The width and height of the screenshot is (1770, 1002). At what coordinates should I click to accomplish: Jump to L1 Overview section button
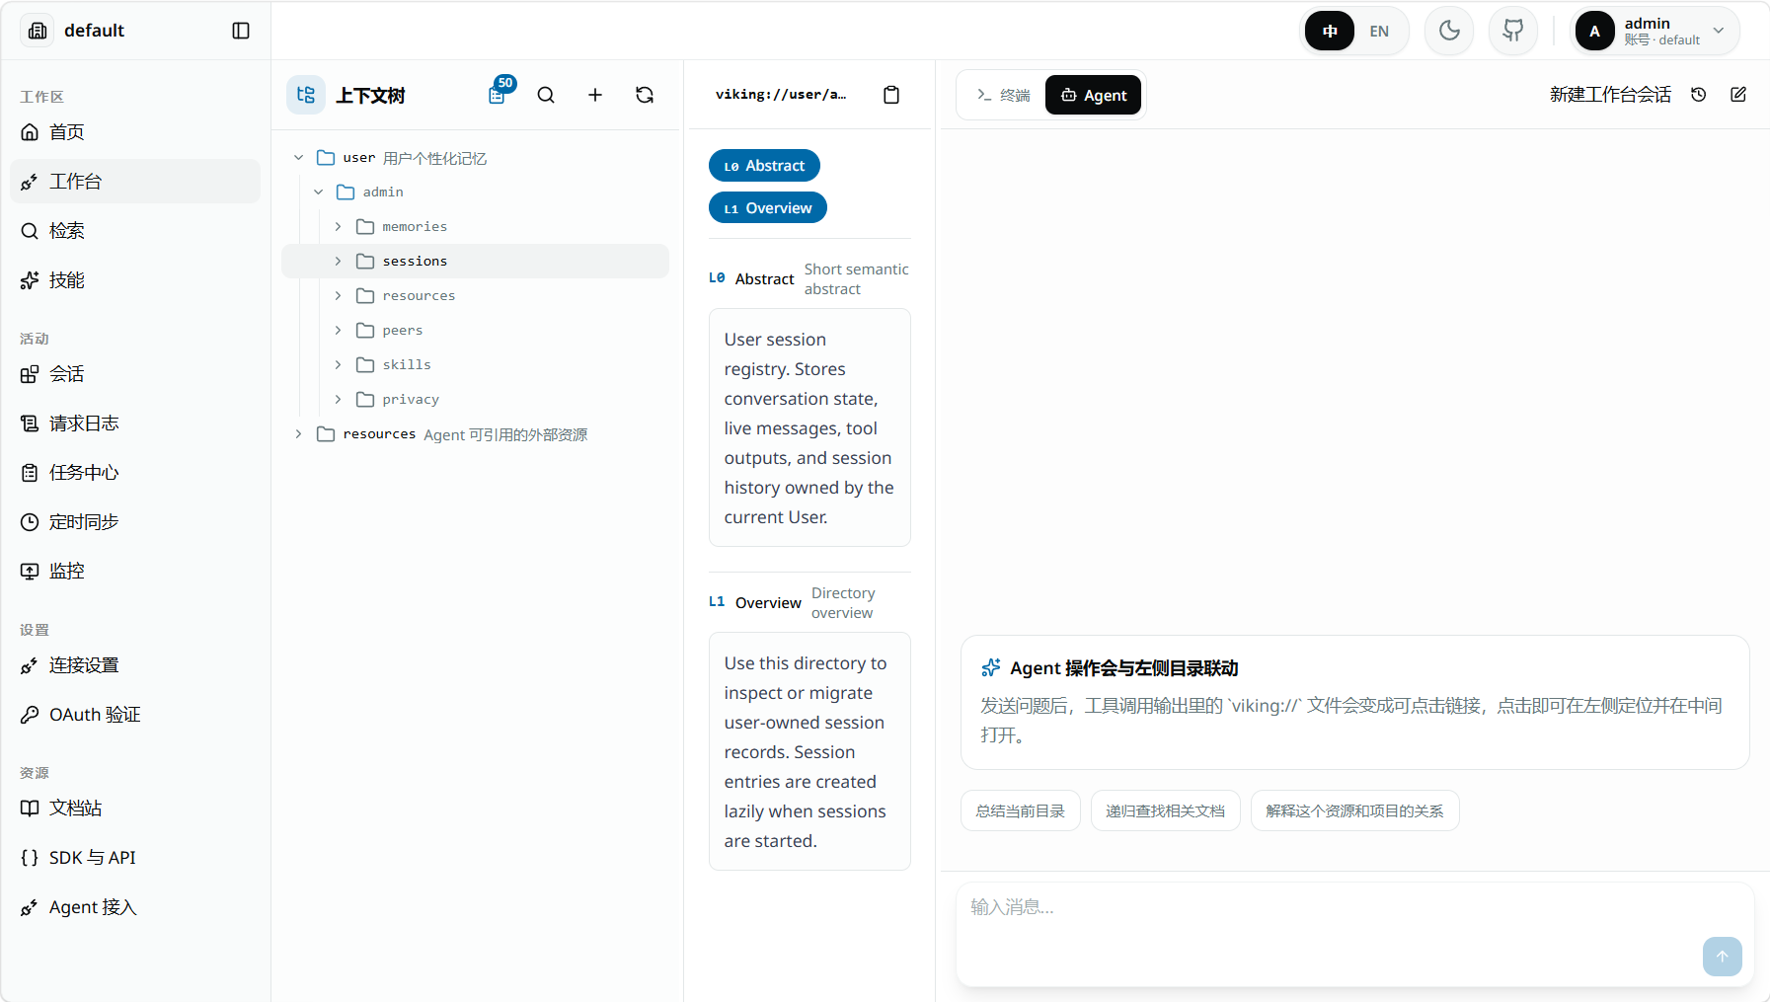[x=768, y=208]
